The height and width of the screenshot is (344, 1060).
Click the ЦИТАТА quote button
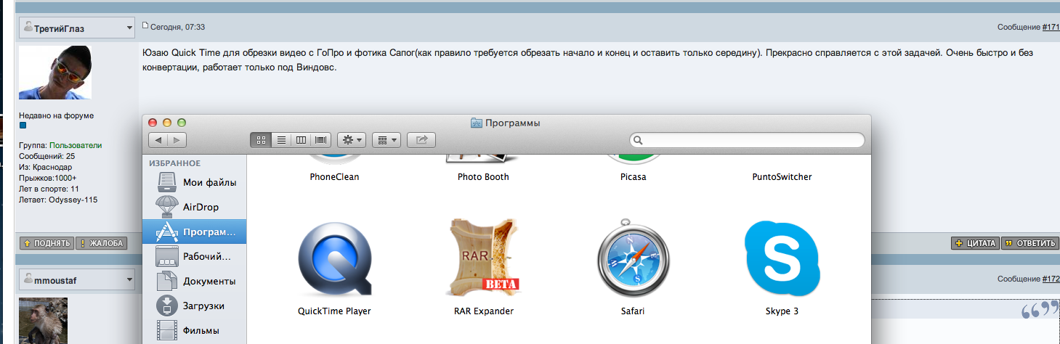[x=975, y=243]
